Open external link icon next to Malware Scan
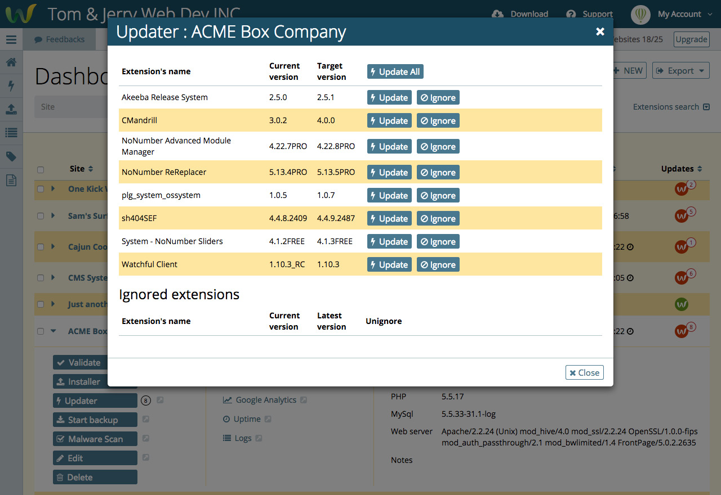Viewport: 721px width, 495px height. pyautogui.click(x=146, y=438)
